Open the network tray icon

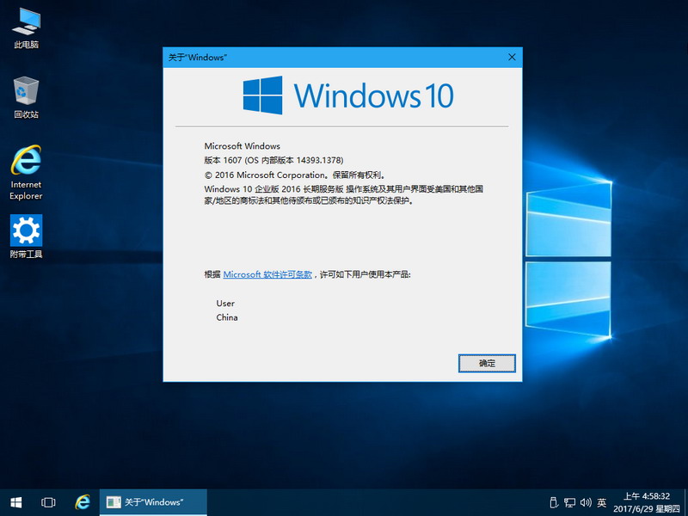569,503
